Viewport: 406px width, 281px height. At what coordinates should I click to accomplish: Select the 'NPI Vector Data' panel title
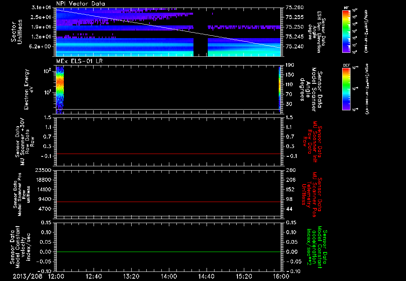click(81, 4)
